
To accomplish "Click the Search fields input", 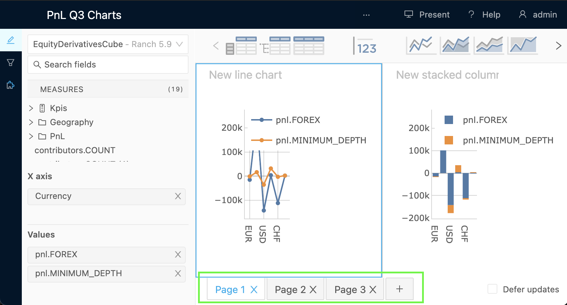I will pyautogui.click(x=108, y=65).
